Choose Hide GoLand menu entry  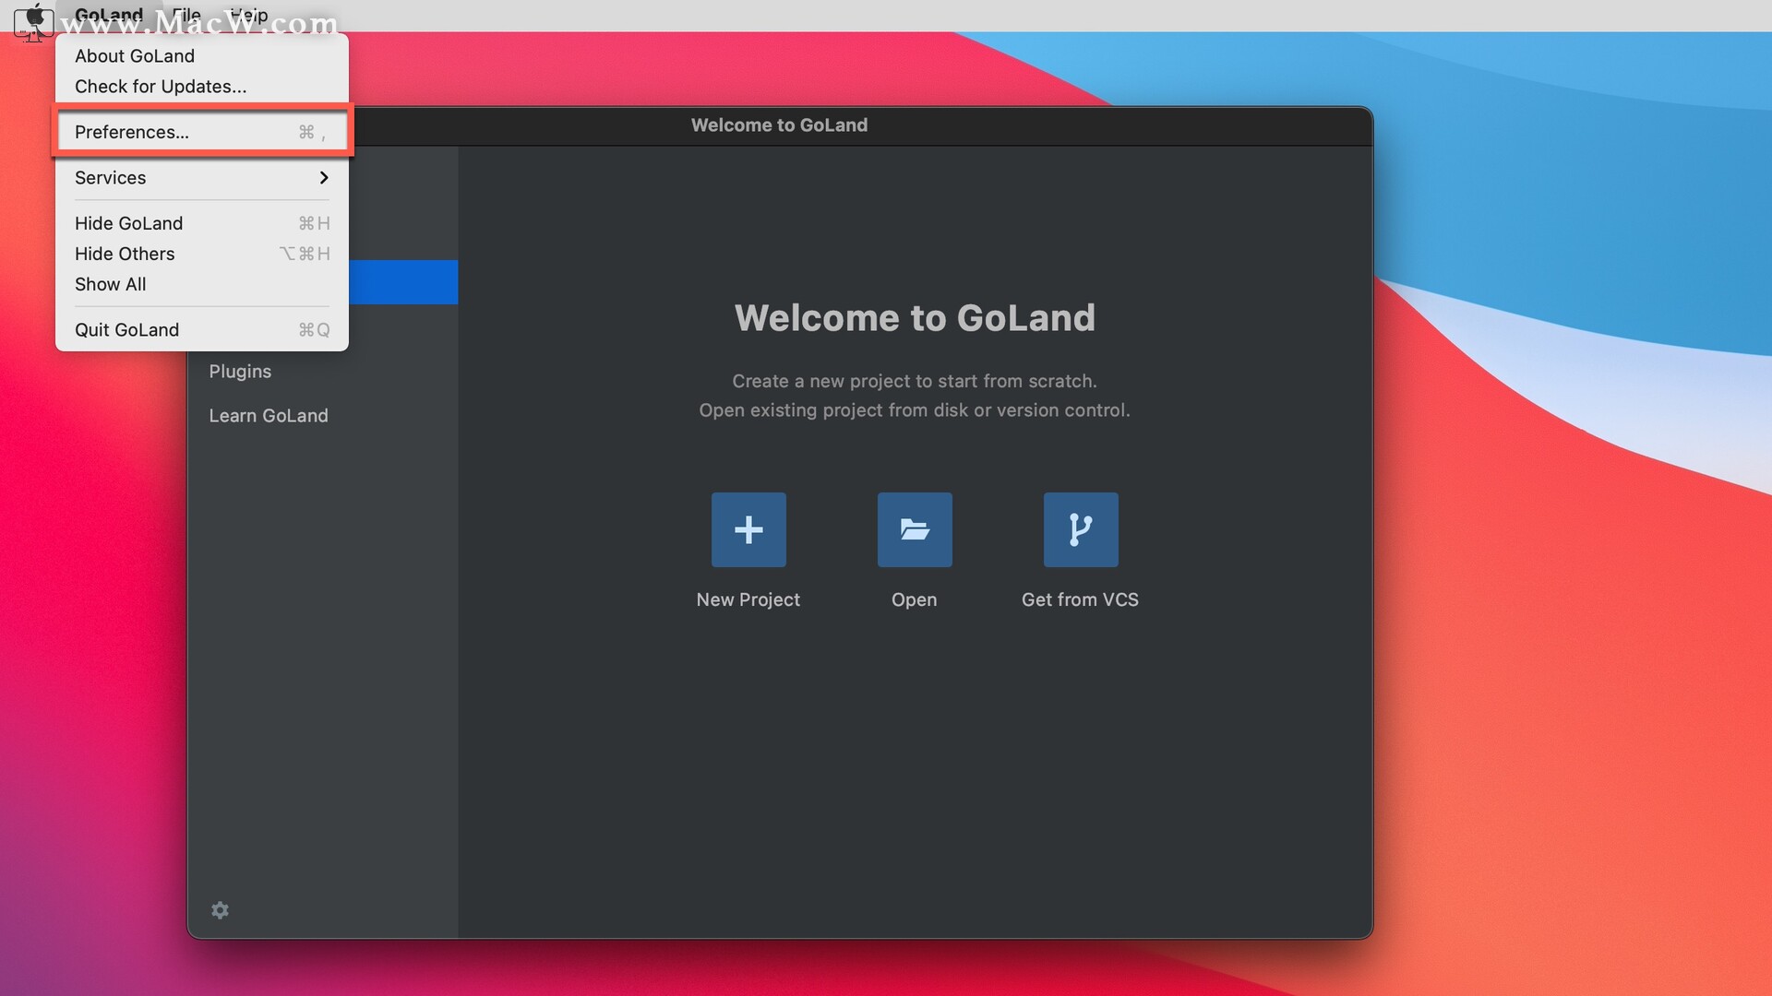[202, 223]
